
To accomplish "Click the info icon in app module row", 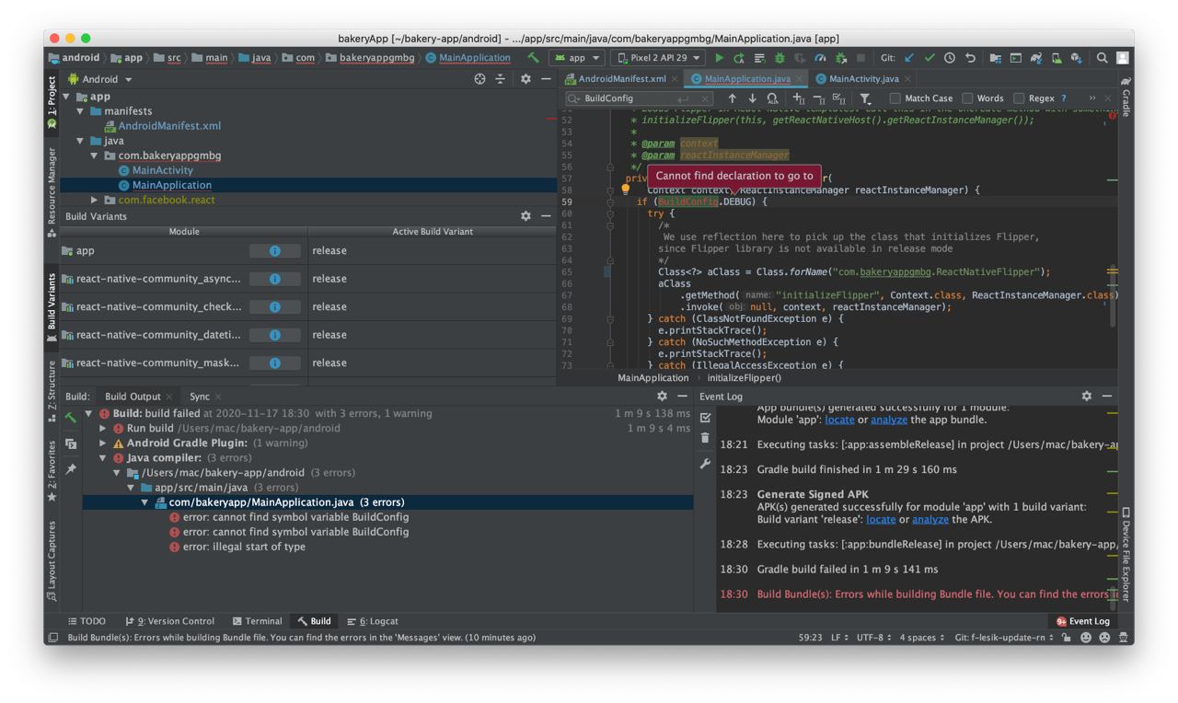I will (x=274, y=250).
